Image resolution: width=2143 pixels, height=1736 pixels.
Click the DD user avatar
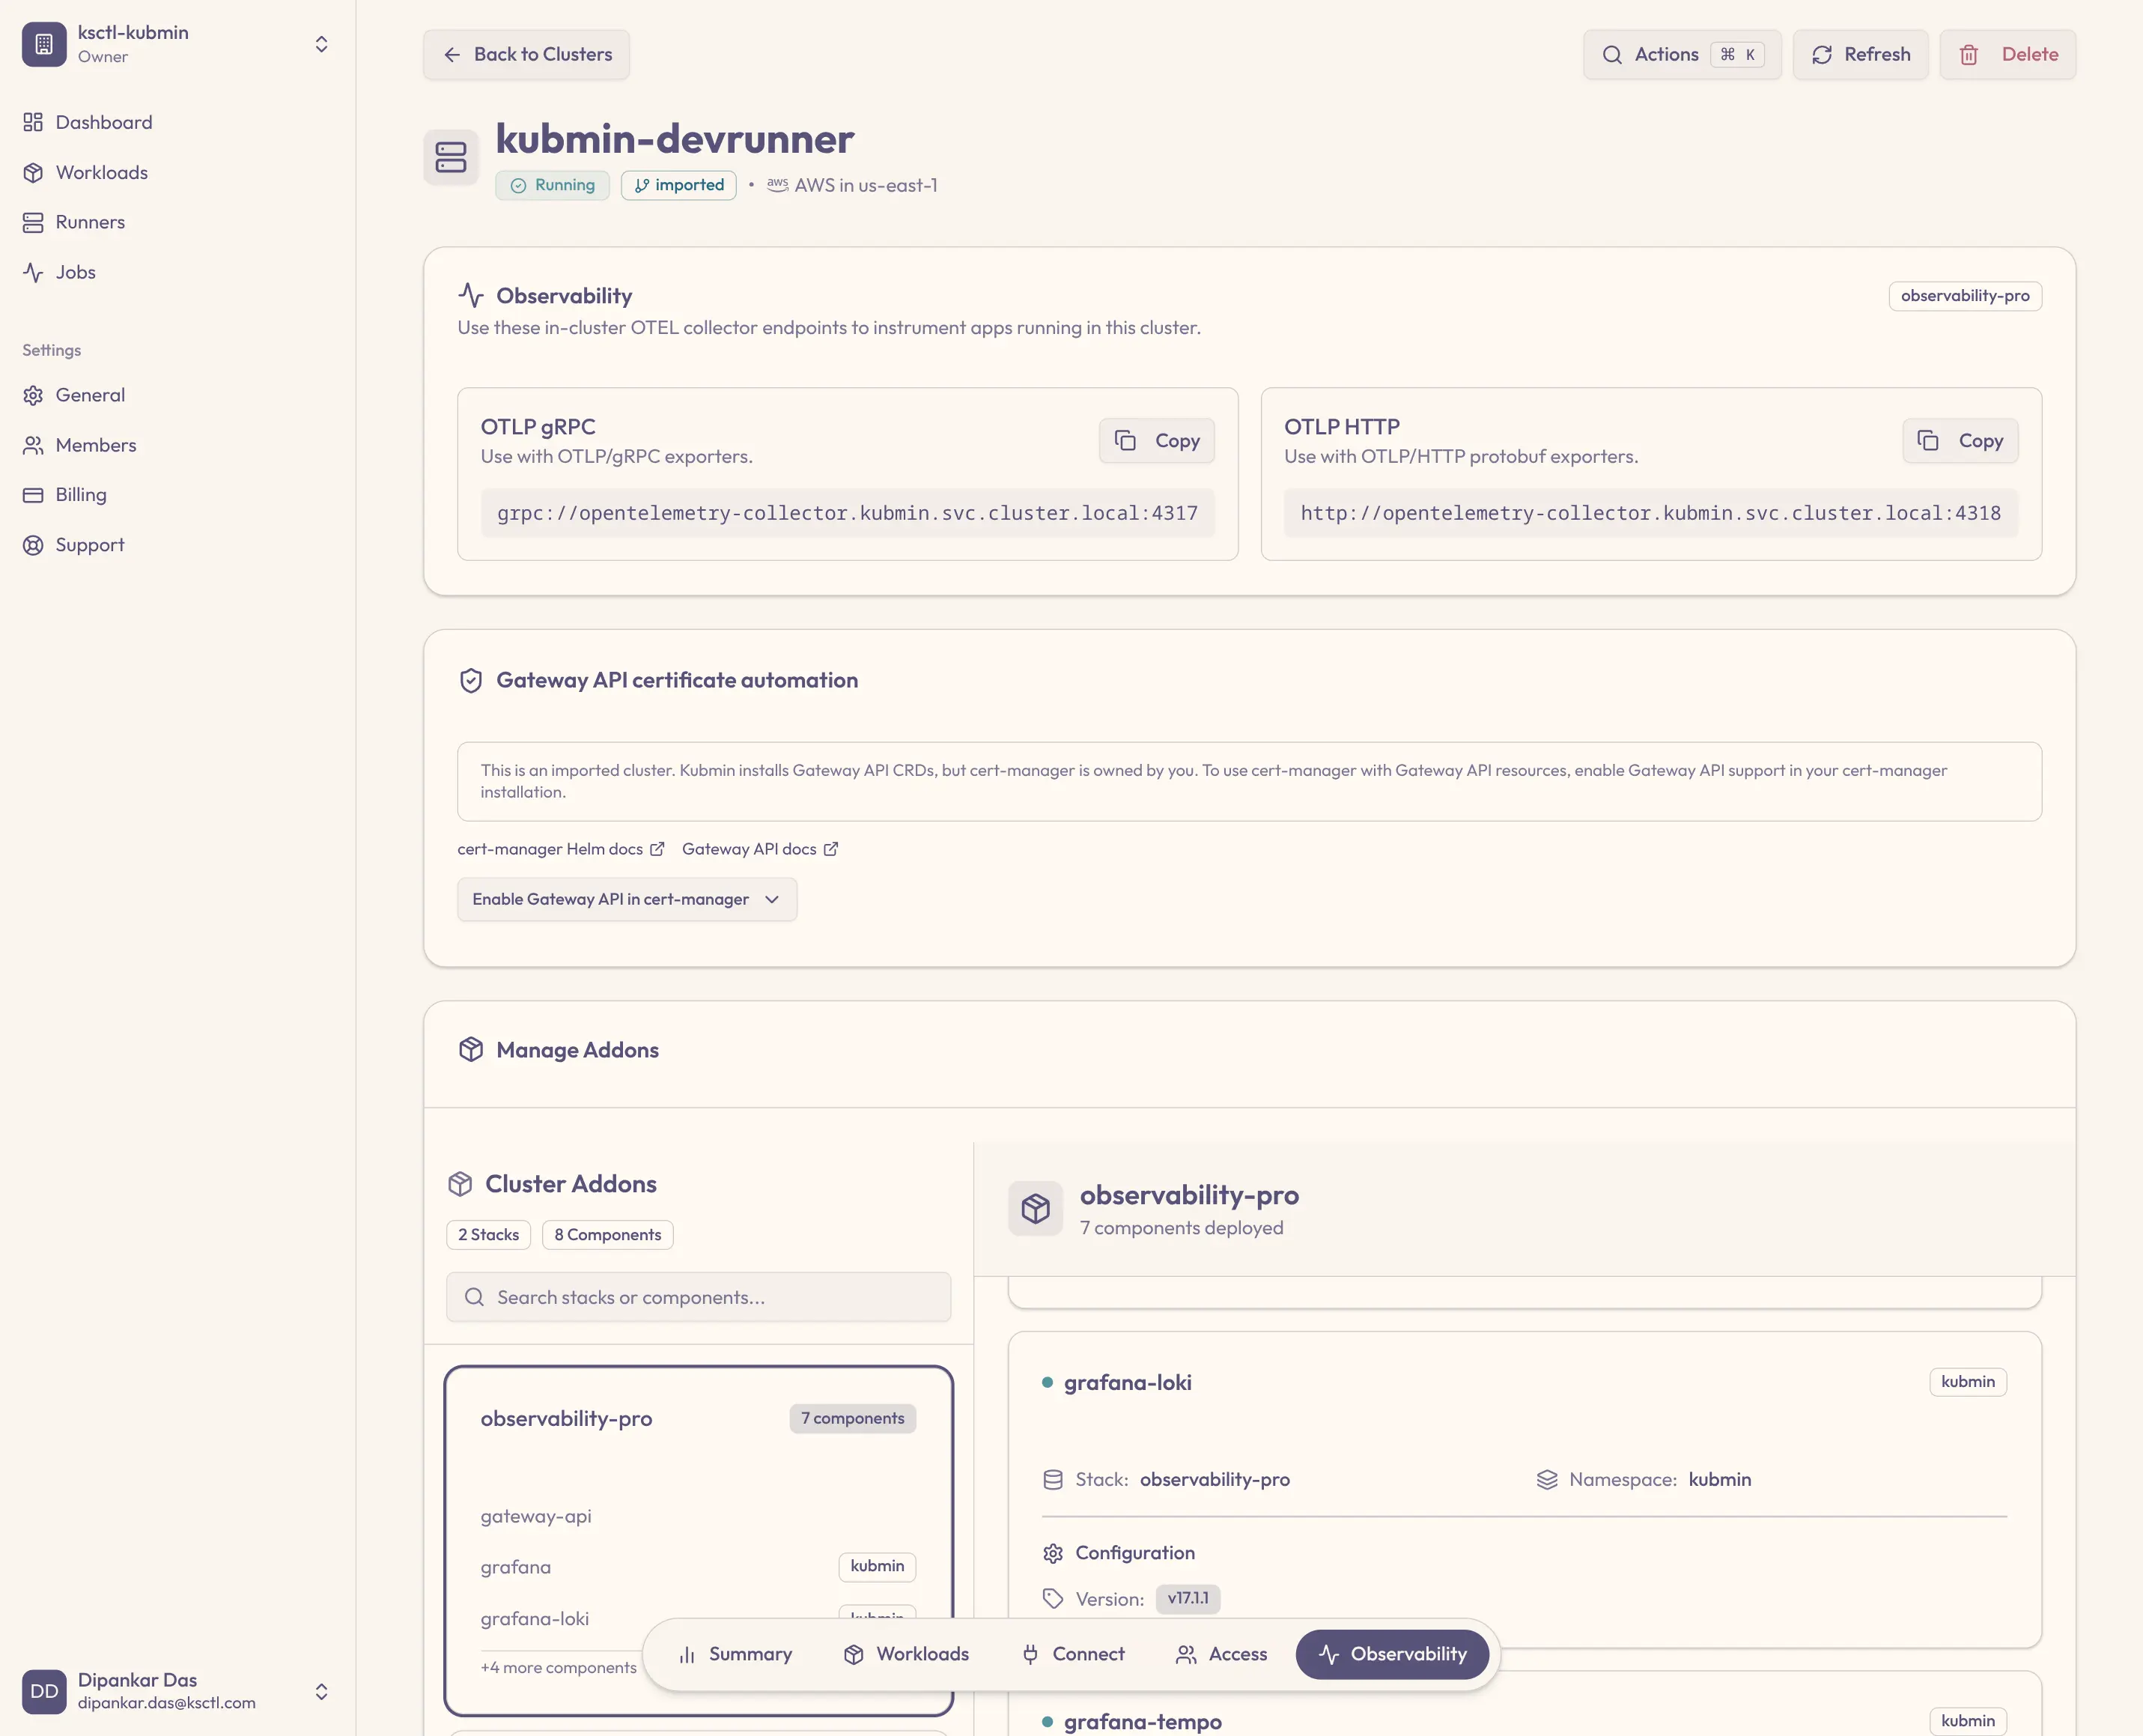tap(44, 1691)
